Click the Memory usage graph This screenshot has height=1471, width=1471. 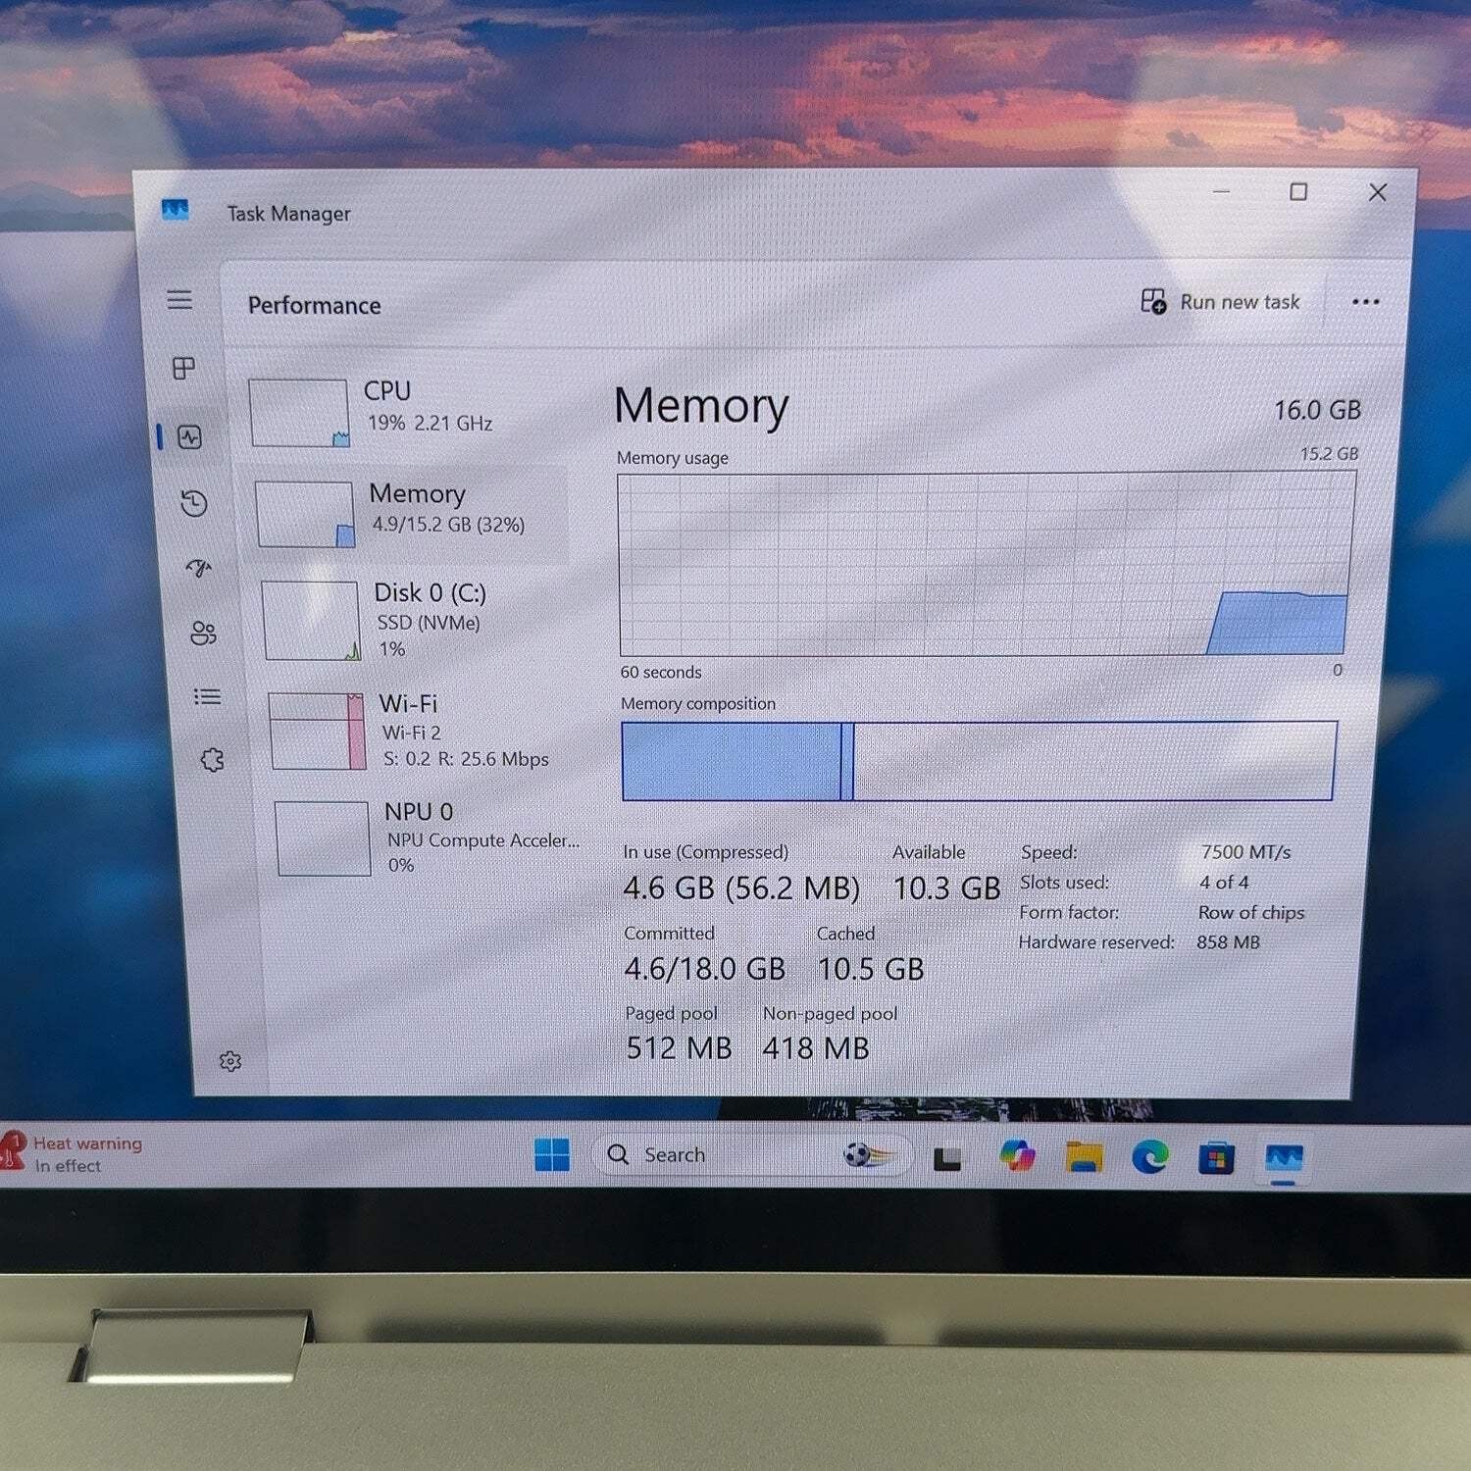986,564
